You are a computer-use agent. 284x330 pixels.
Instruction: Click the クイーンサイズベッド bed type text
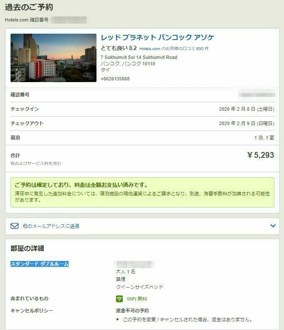pos(139,287)
